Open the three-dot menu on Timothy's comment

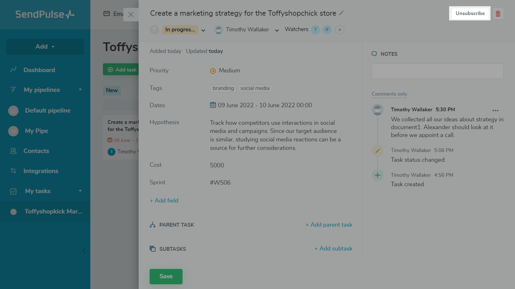(495, 110)
